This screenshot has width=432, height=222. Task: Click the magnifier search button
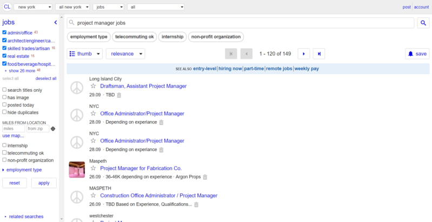(x=423, y=23)
